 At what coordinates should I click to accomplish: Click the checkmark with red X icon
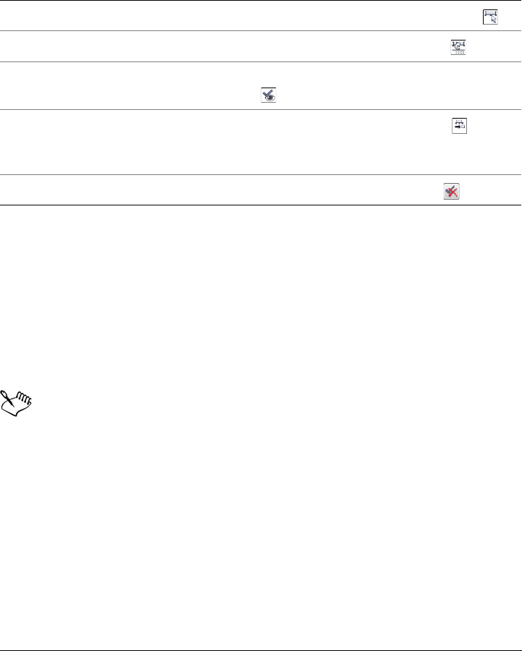451,191
